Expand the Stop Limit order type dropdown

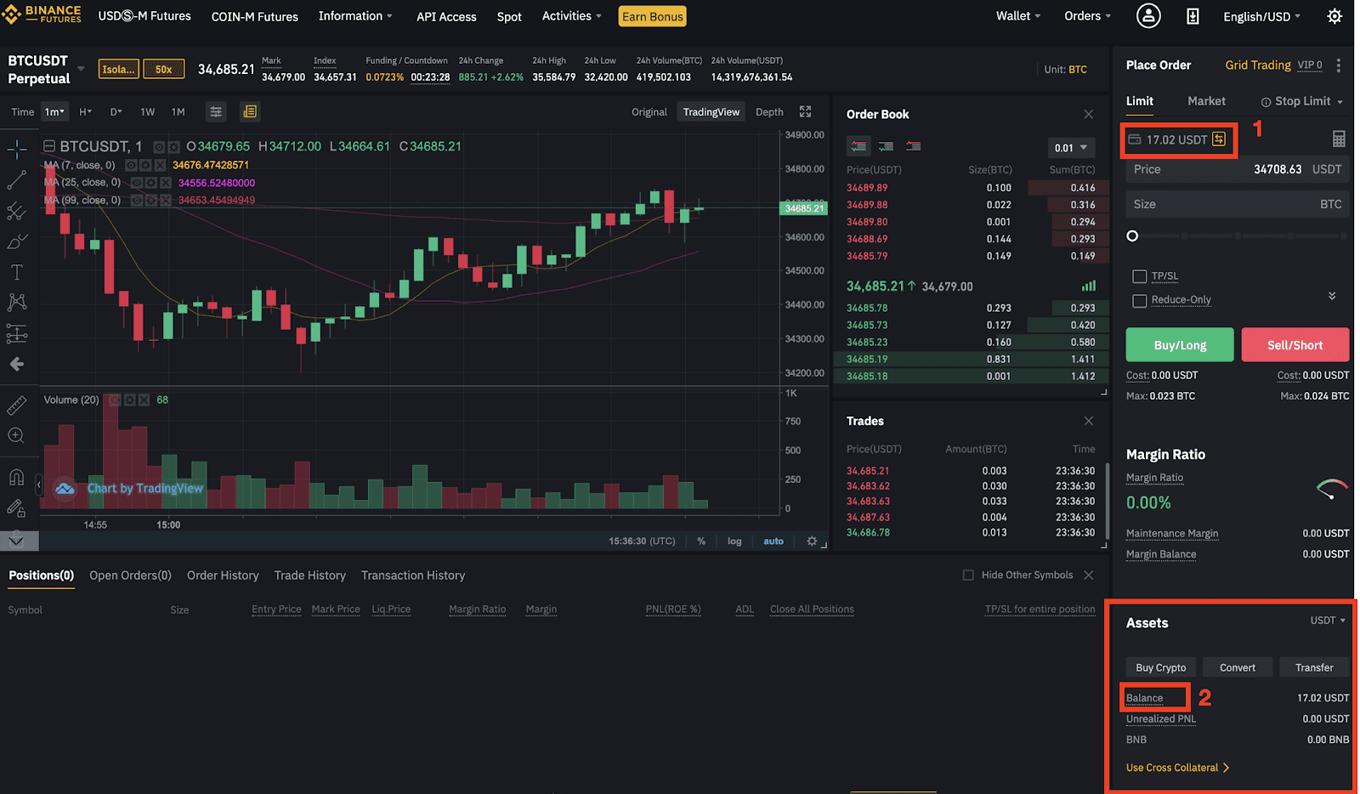[1302, 101]
